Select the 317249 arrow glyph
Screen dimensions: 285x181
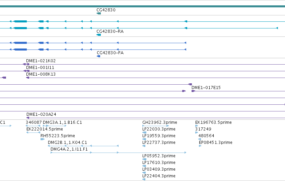tap(197, 132)
